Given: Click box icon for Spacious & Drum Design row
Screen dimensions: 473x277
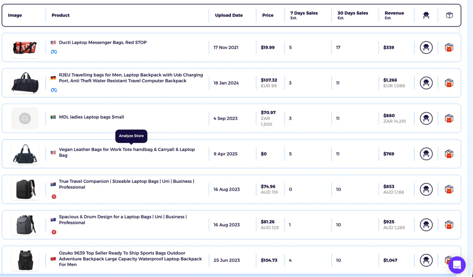Looking at the screenshot, I should (x=449, y=225).
